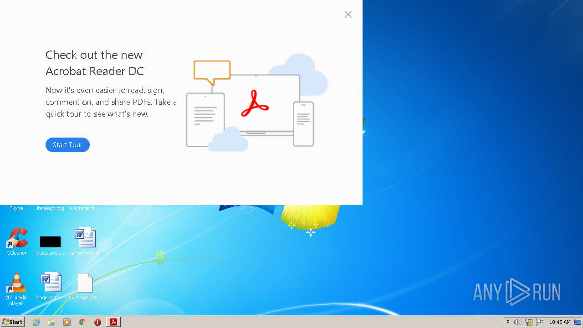Image resolution: width=583 pixels, height=328 pixels.
Task: Open the Action Center flag icon
Action: [540, 322]
